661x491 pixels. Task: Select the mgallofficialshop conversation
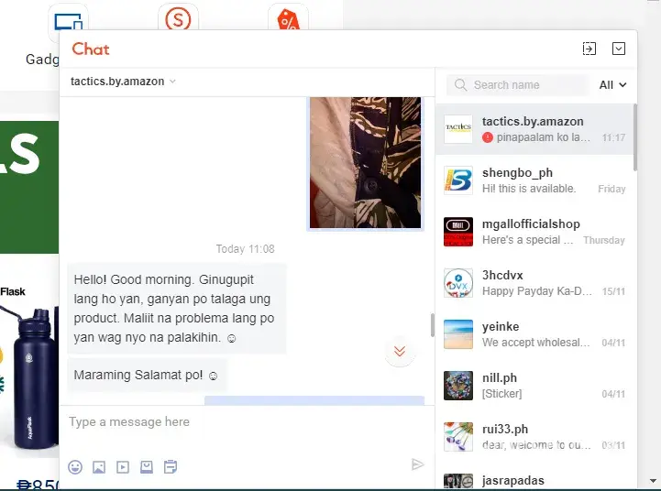(534, 232)
